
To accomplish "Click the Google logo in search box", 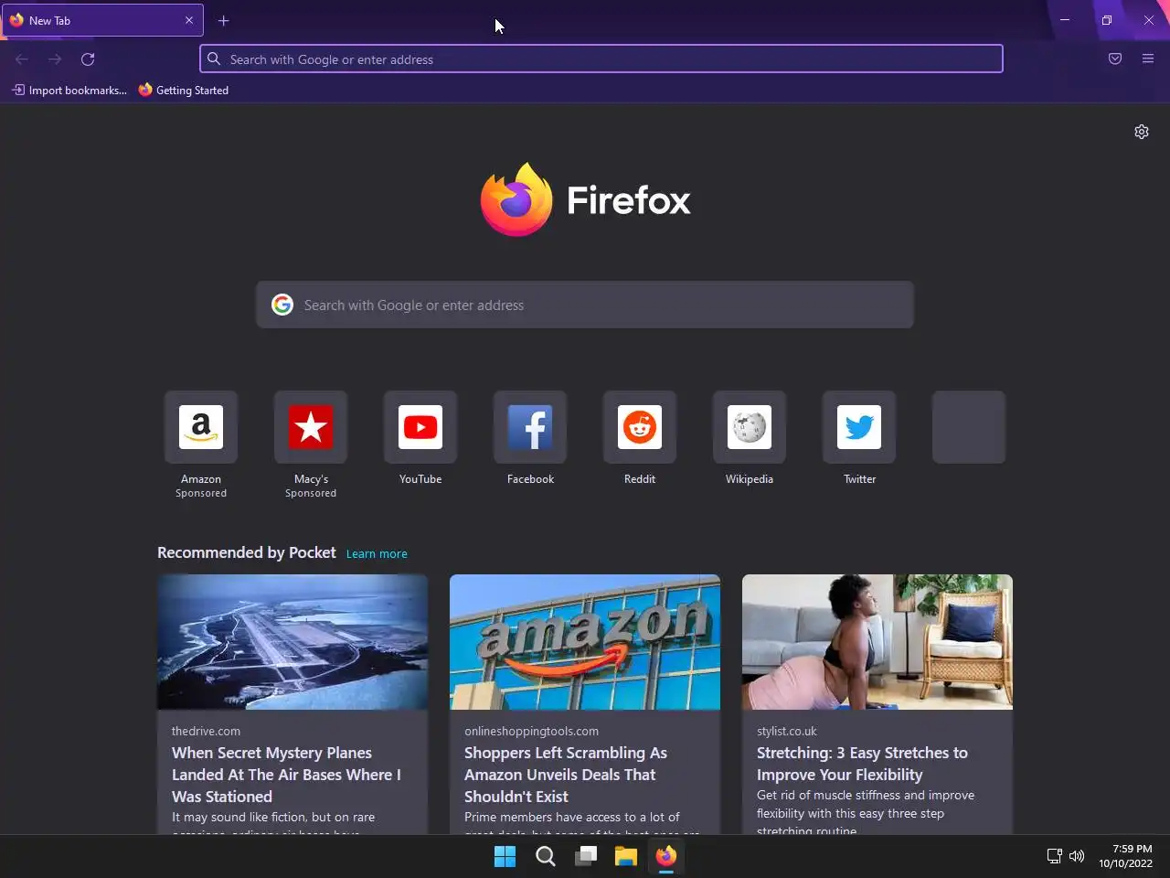I will point(282,305).
